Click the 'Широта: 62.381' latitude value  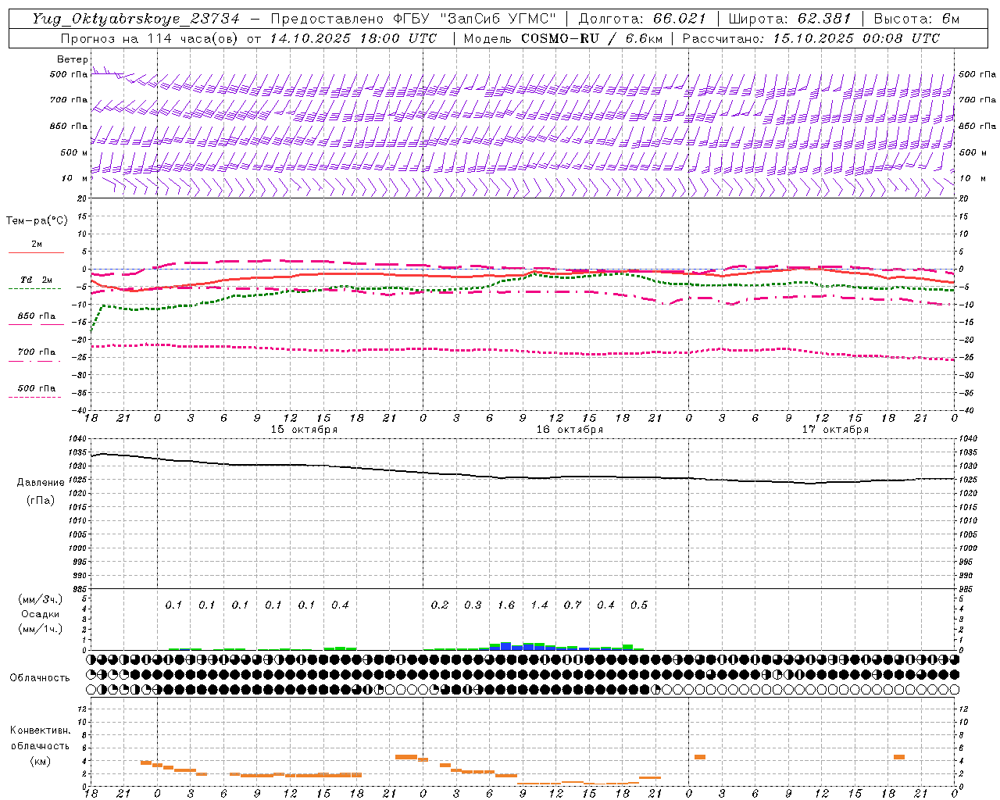790,19
